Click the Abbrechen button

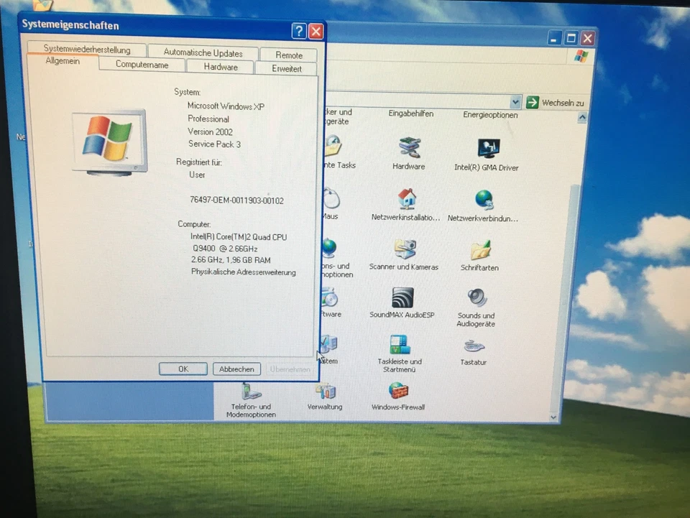(x=236, y=369)
